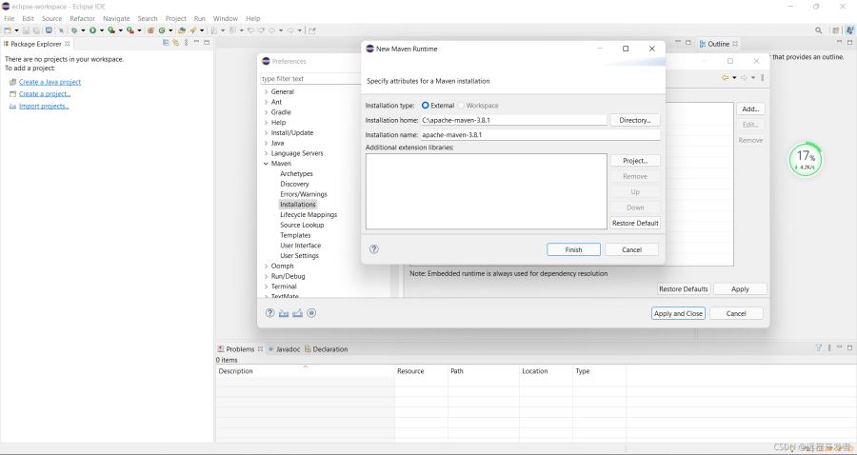Switch to the Javadoc tab

(284, 349)
